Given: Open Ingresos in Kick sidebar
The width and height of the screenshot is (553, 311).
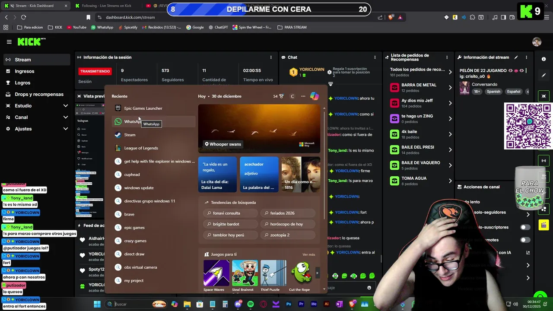Looking at the screenshot, I should click(37, 71).
